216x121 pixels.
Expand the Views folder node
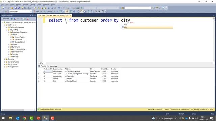point(9,45)
